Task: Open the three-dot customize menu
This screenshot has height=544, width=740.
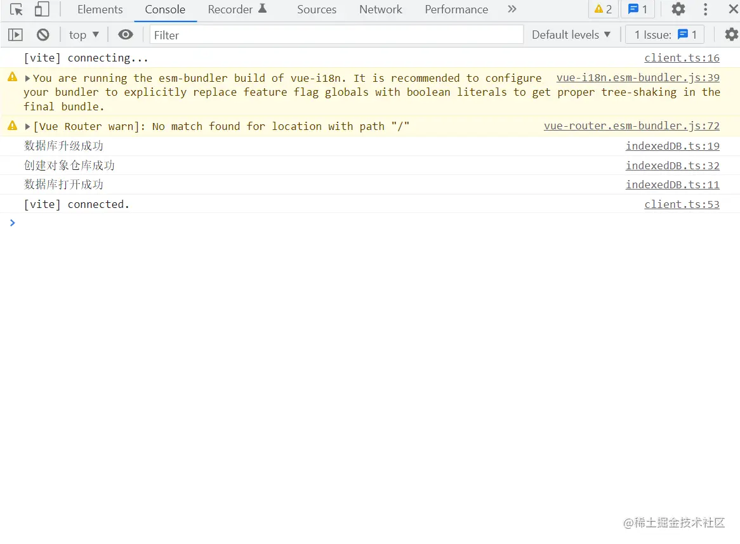Action: click(706, 9)
